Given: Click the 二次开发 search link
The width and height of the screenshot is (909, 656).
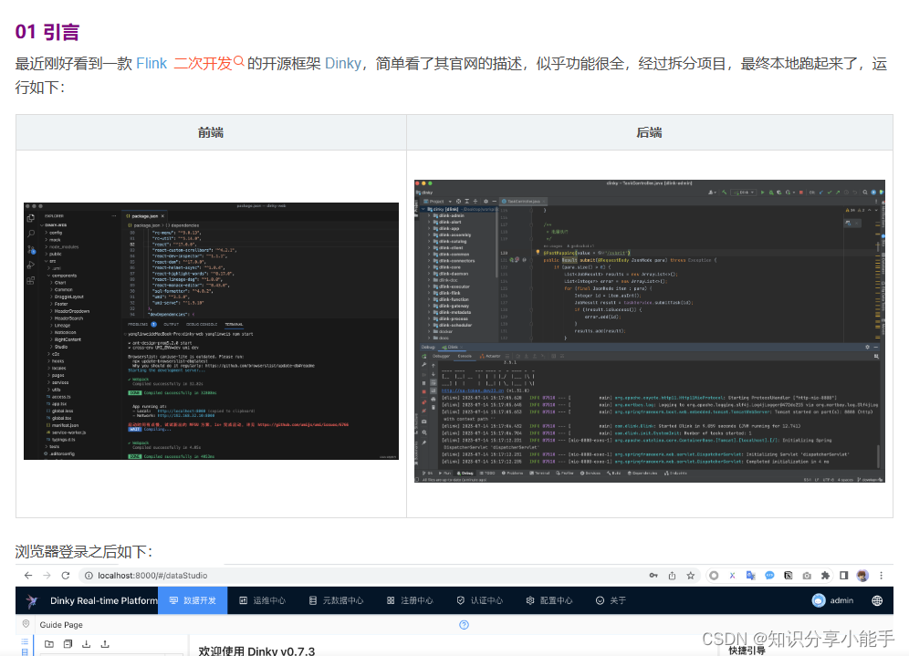Looking at the screenshot, I should [x=209, y=63].
